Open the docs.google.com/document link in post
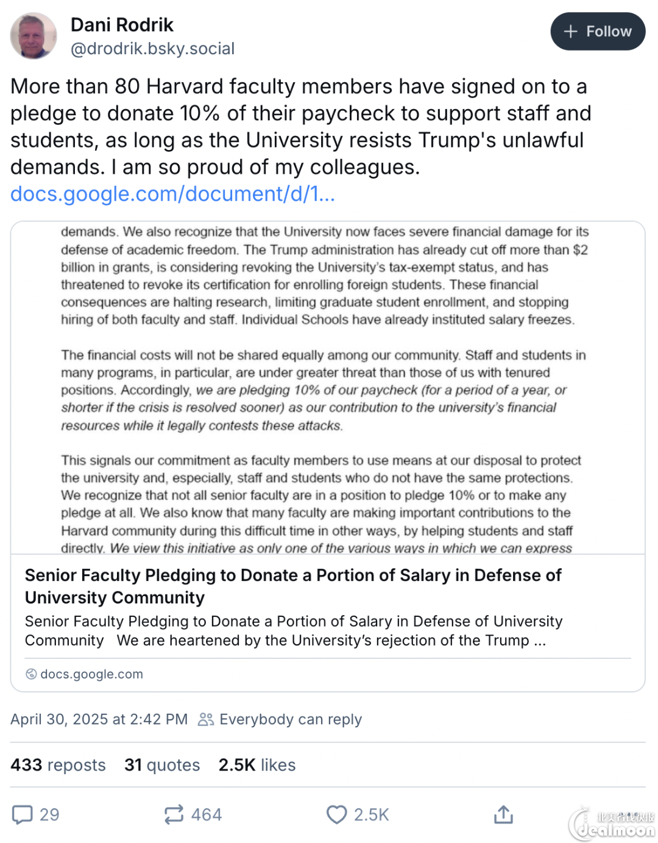The width and height of the screenshot is (658, 843). tap(172, 194)
